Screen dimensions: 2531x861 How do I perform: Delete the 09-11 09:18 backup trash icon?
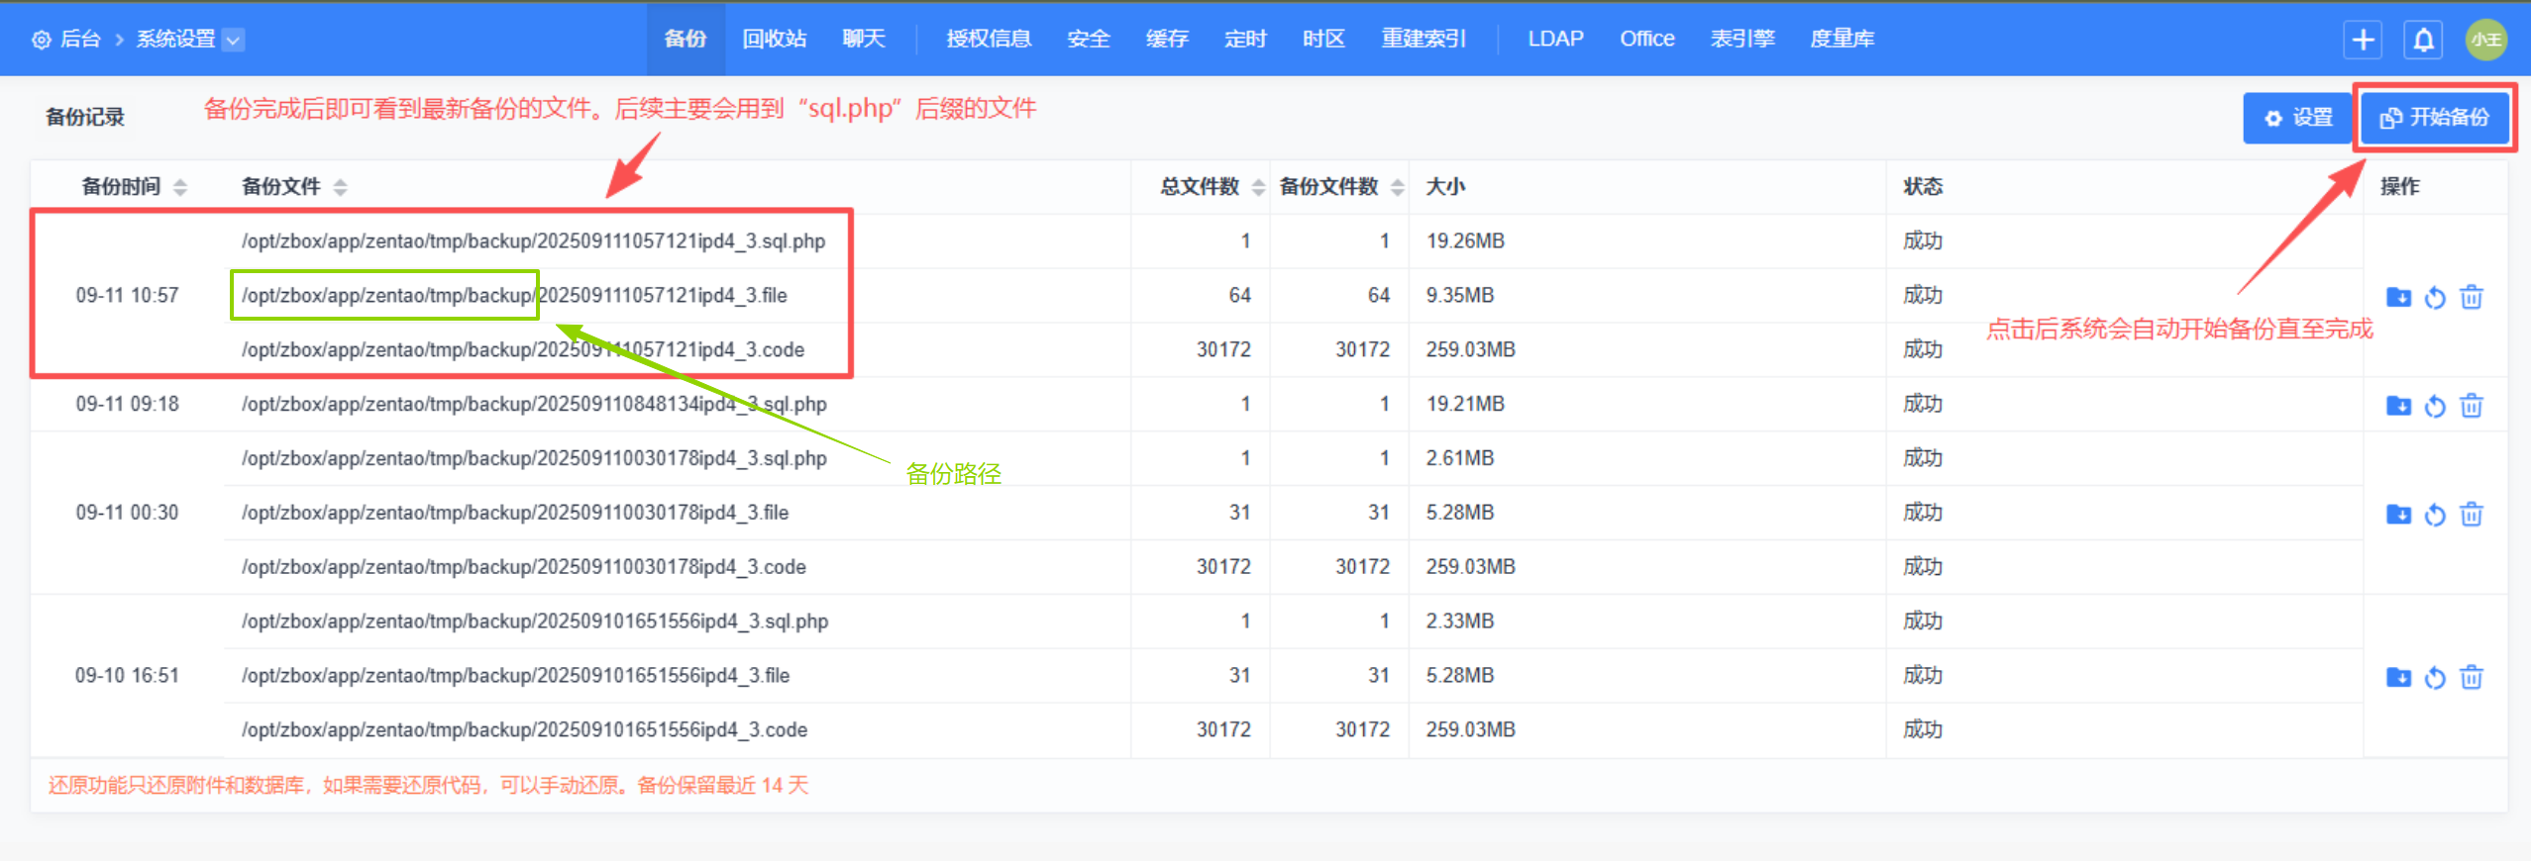tap(2472, 406)
